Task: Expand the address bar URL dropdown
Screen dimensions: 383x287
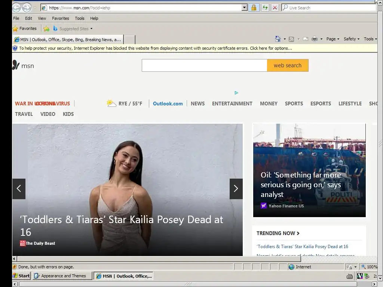Action: coord(245,7)
